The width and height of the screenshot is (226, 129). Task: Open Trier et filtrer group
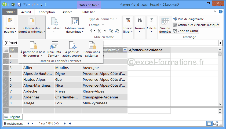point(128,27)
